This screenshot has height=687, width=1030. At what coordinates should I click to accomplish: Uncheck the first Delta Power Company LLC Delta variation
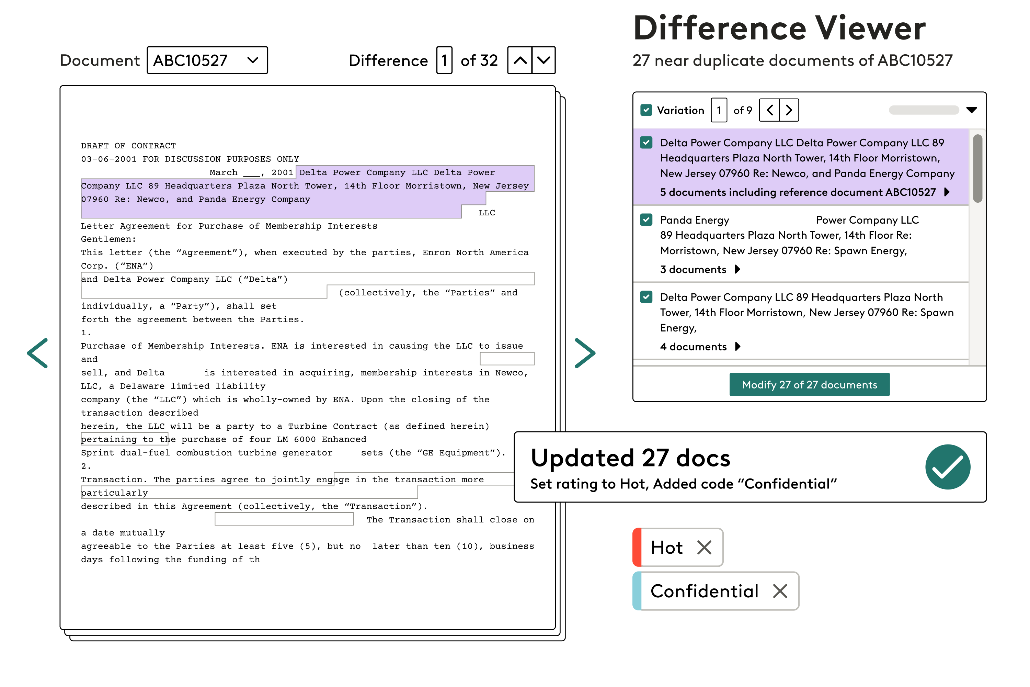point(646,143)
